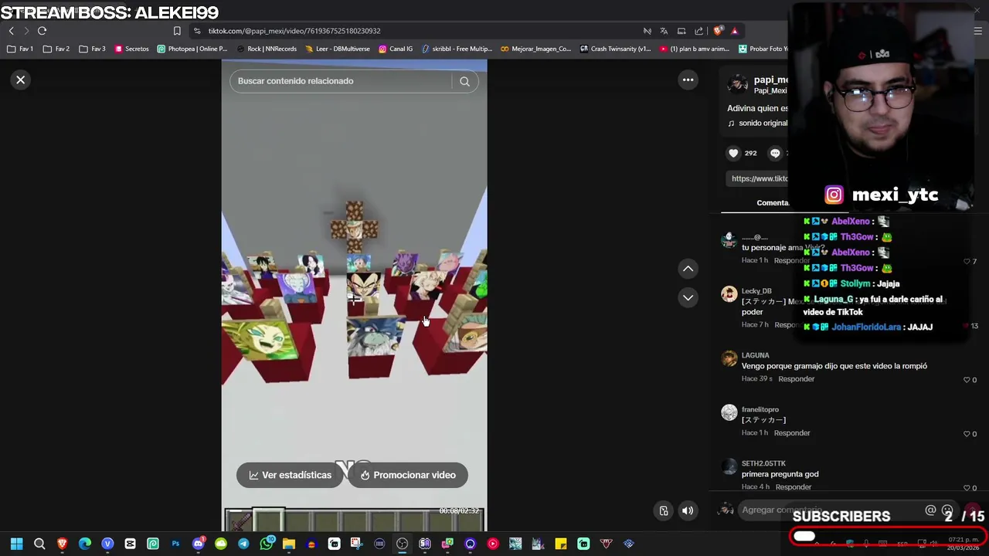Open 'Crash Twinsanity' bookmark
The height and width of the screenshot is (556, 989).
[615, 49]
